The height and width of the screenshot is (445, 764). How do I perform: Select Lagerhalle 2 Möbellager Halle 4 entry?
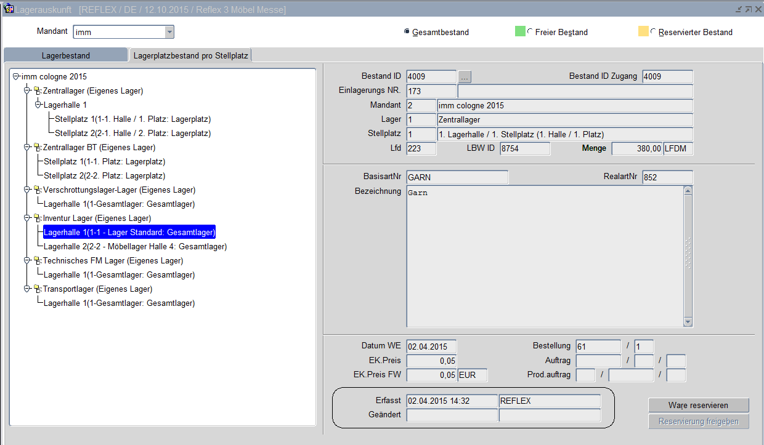tap(135, 247)
